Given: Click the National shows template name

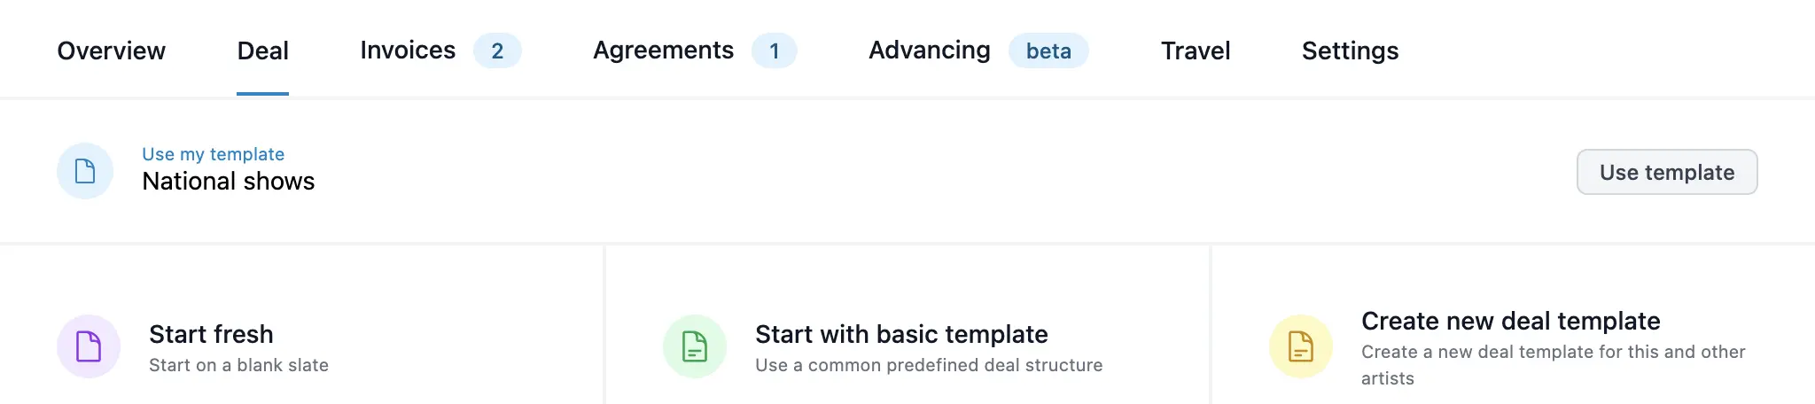Looking at the screenshot, I should point(228,182).
